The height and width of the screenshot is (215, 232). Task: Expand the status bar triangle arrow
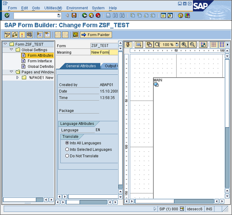155,209
